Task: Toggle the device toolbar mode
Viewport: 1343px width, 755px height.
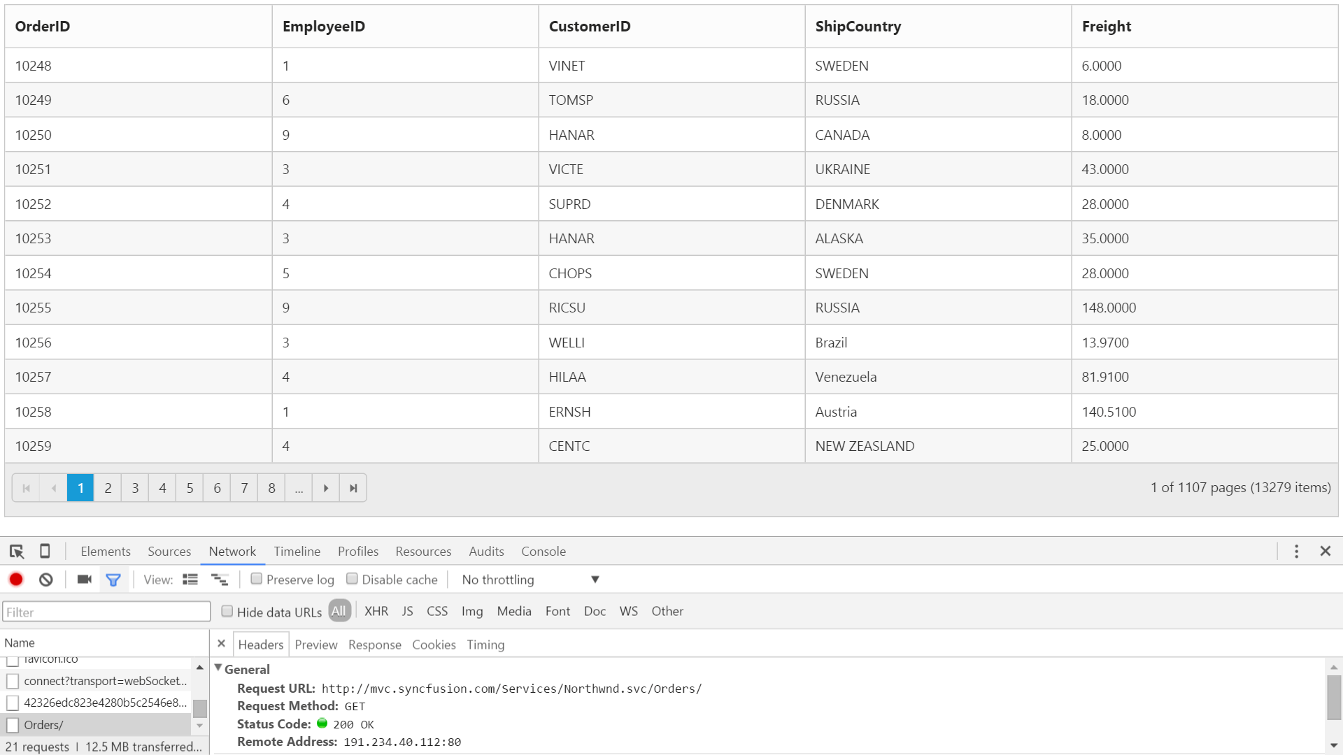Action: (44, 551)
